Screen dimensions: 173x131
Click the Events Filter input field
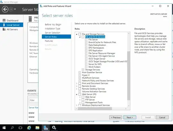(34, 100)
